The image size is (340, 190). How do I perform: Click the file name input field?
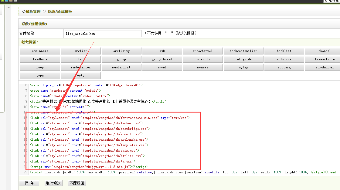coord(103,34)
